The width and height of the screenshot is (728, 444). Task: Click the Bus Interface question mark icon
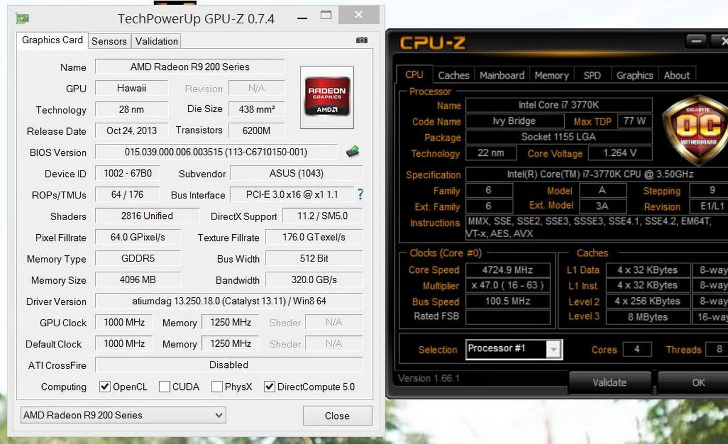(360, 194)
